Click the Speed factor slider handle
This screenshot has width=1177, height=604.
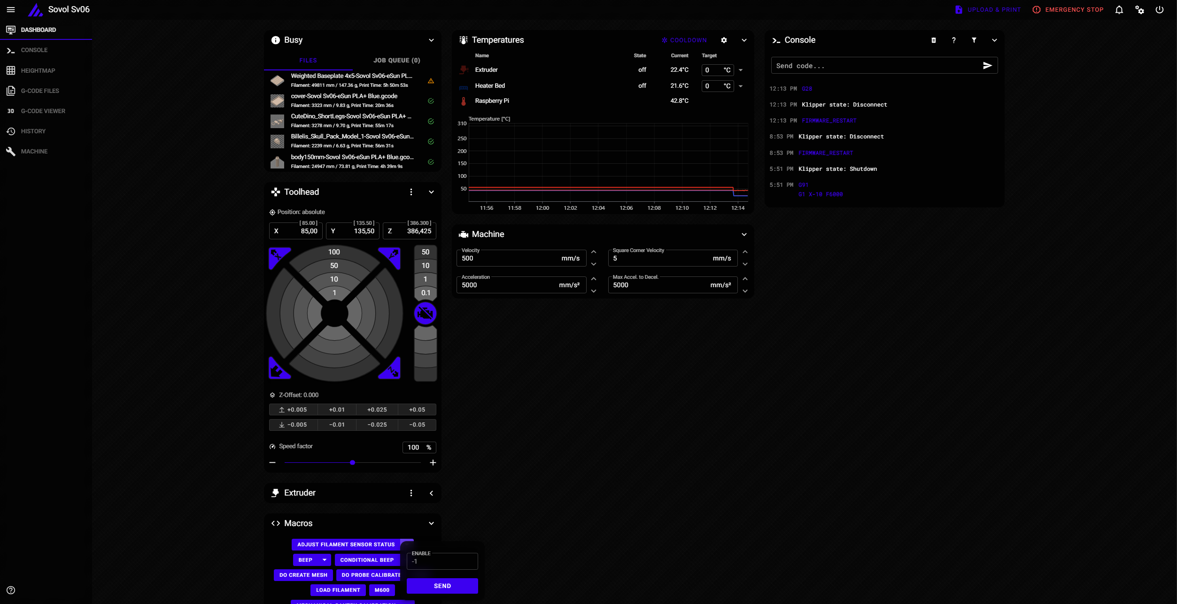pos(352,463)
